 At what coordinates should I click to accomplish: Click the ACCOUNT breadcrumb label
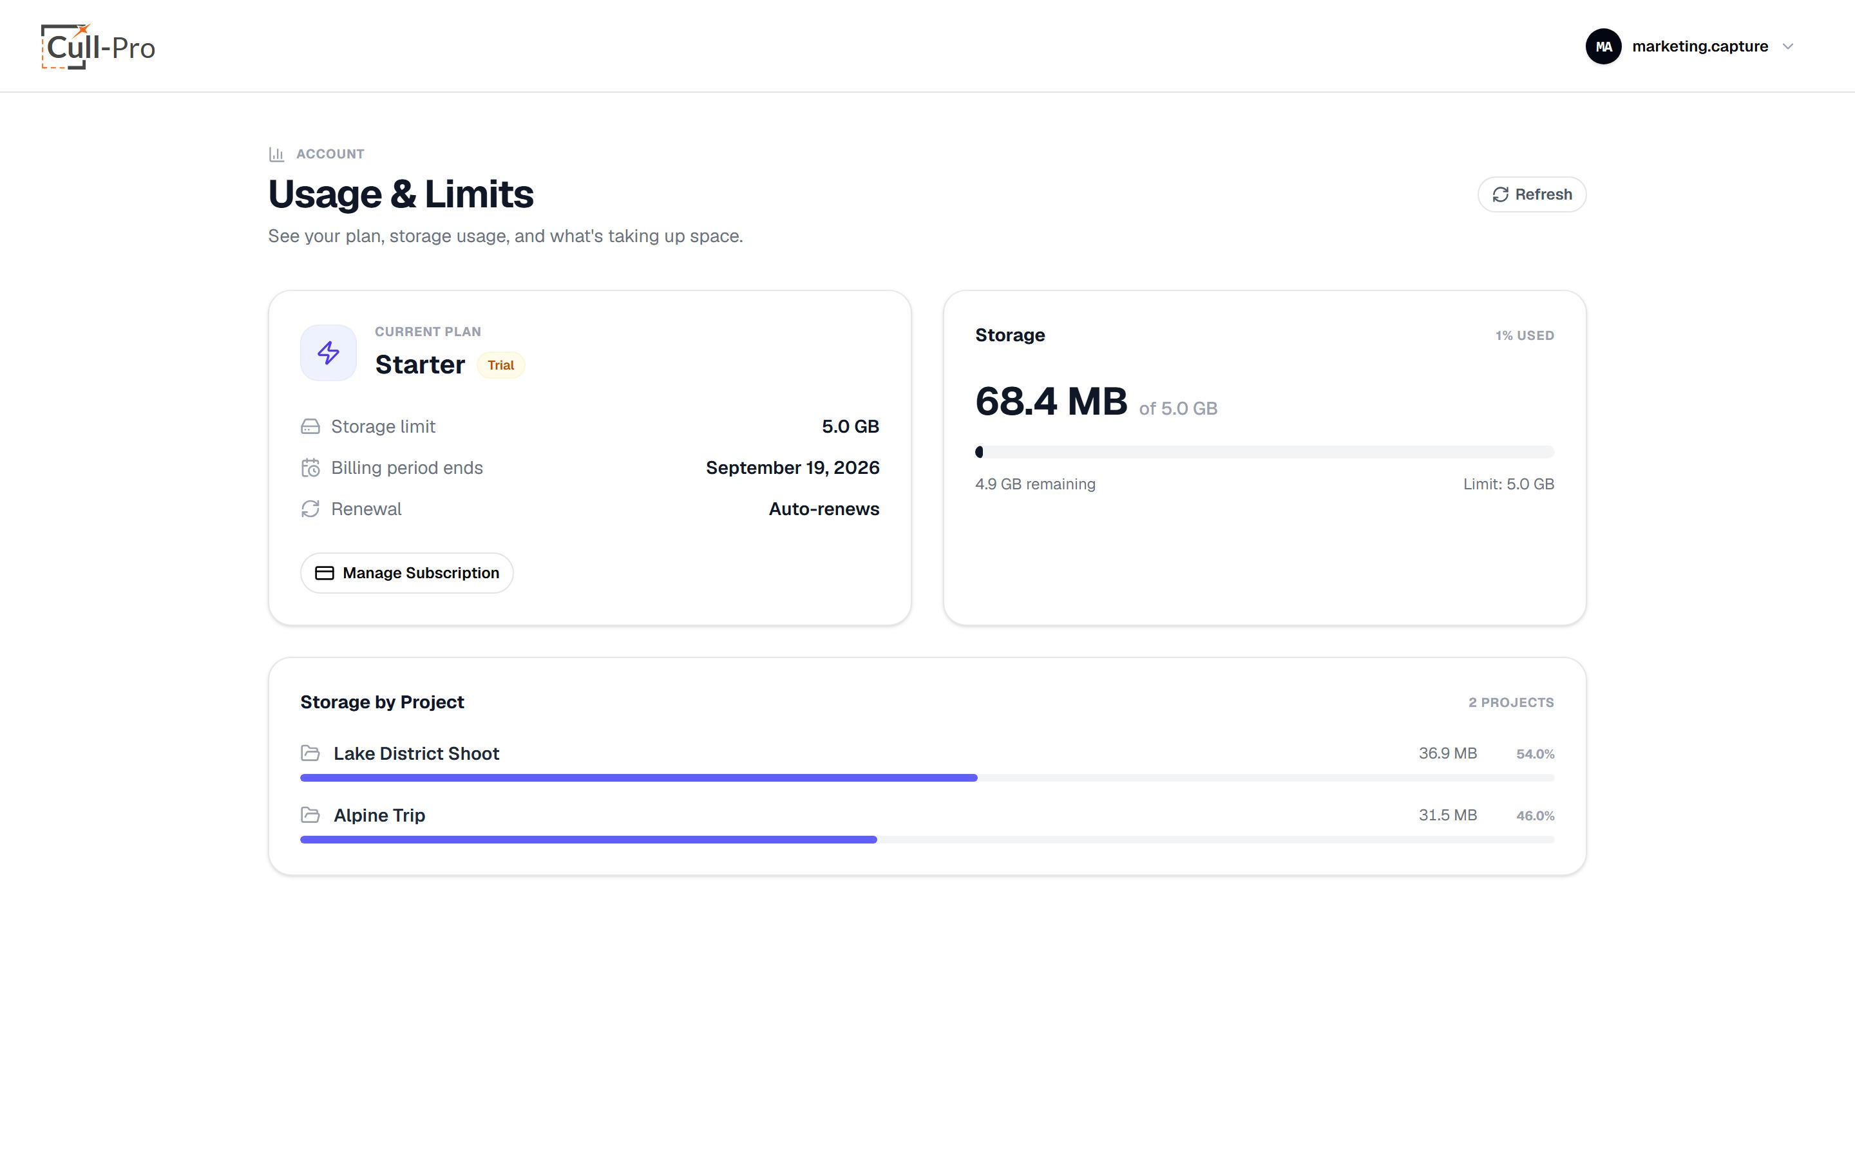coord(330,154)
